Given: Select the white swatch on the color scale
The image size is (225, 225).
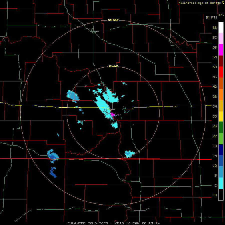Looking at the screenshot, I should (x=221, y=27).
